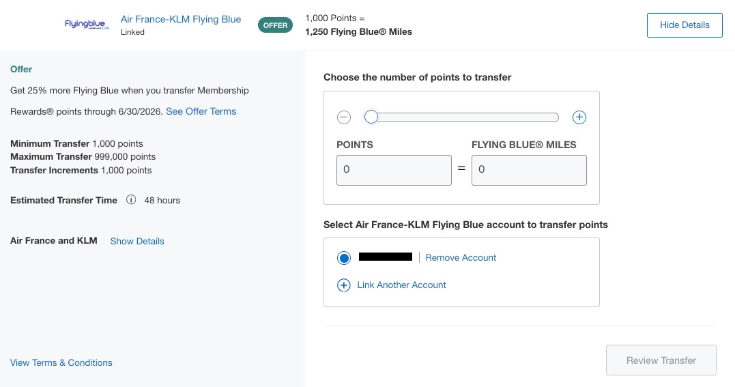This screenshot has width=735, height=387.
Task: Click the Remove Account link
Action: (461, 257)
